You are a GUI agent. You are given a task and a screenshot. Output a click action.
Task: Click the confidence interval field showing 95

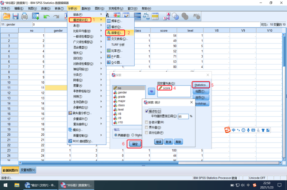pyautogui.click(x=183, y=116)
